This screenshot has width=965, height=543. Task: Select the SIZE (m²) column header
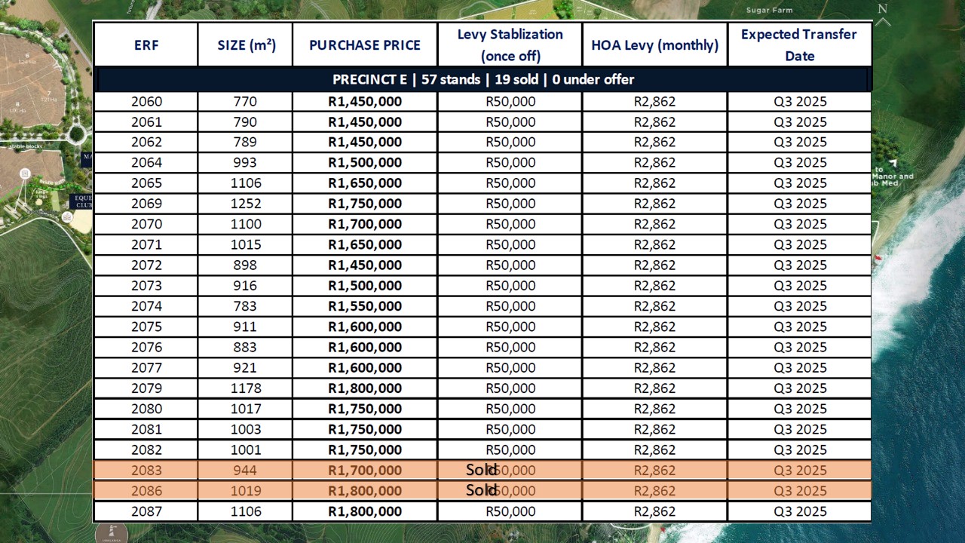tap(247, 45)
